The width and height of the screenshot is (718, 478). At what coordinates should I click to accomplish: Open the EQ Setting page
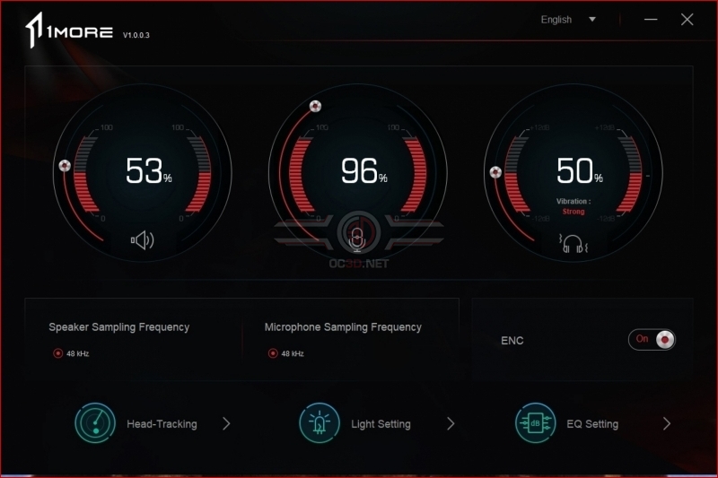click(x=592, y=424)
